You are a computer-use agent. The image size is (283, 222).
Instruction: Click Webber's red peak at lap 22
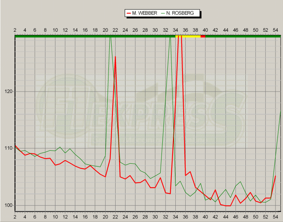[115, 57]
